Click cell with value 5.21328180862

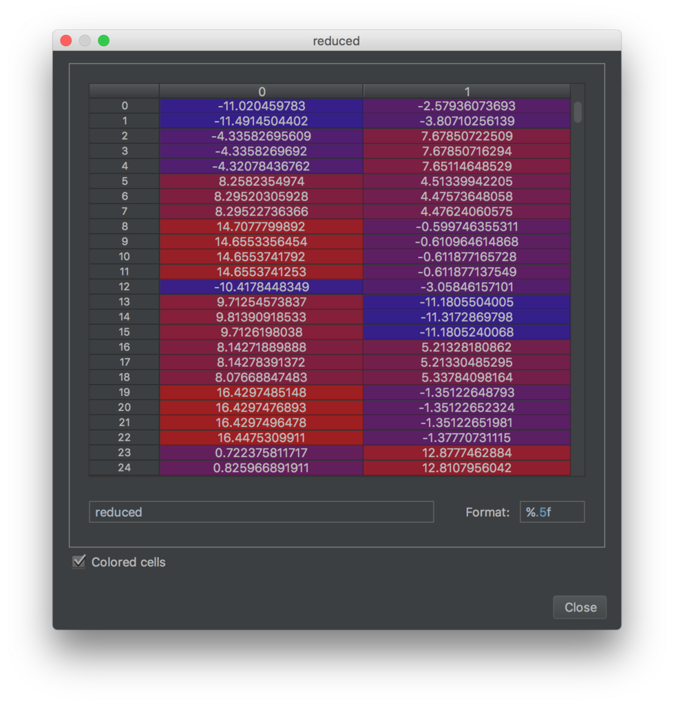point(467,347)
